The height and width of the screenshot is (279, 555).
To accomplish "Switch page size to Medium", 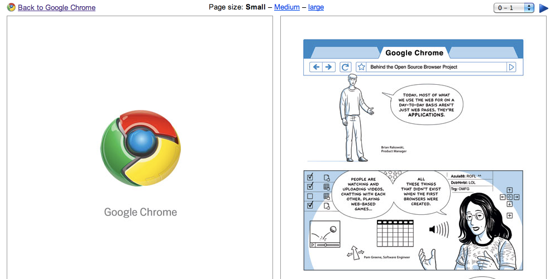I will (286, 7).
